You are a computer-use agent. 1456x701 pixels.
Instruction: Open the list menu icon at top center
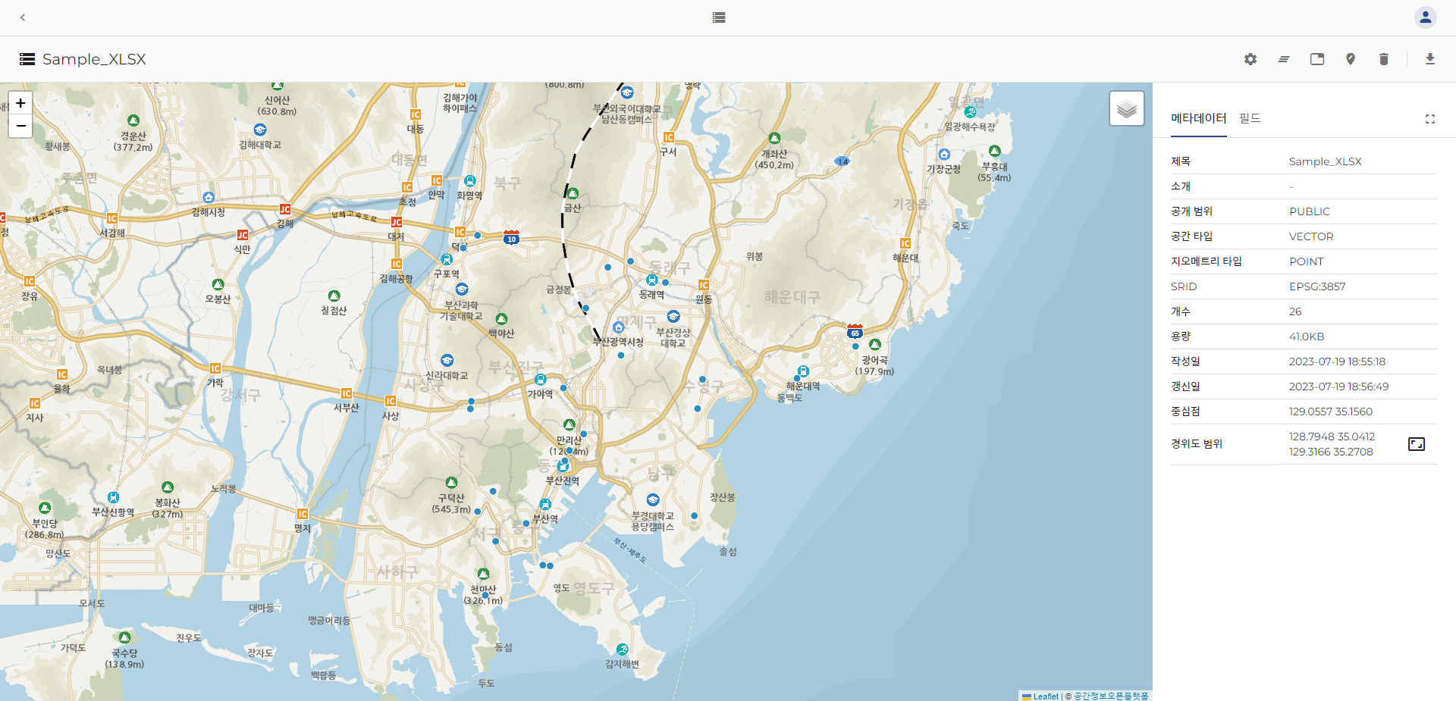719,17
